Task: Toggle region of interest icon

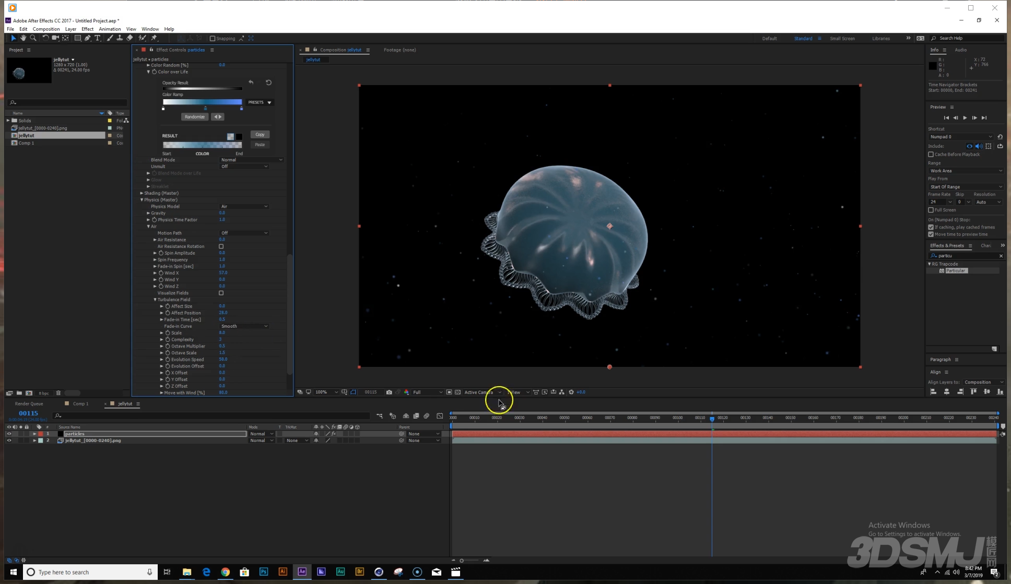Action: 449,392
